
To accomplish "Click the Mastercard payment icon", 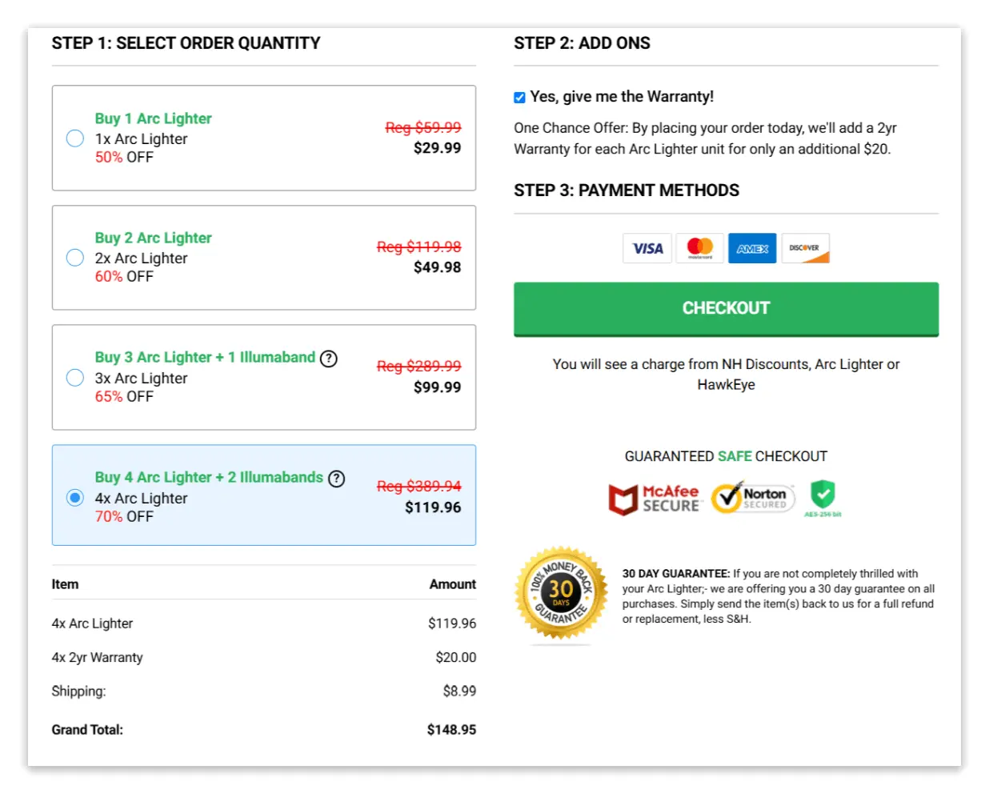I will pos(700,248).
